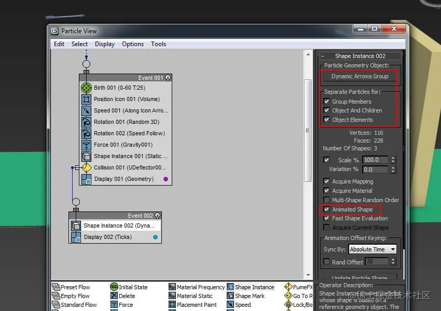441x311 pixels.
Task: Click the Display 002 Ticks operator icon
Action: click(x=76, y=237)
